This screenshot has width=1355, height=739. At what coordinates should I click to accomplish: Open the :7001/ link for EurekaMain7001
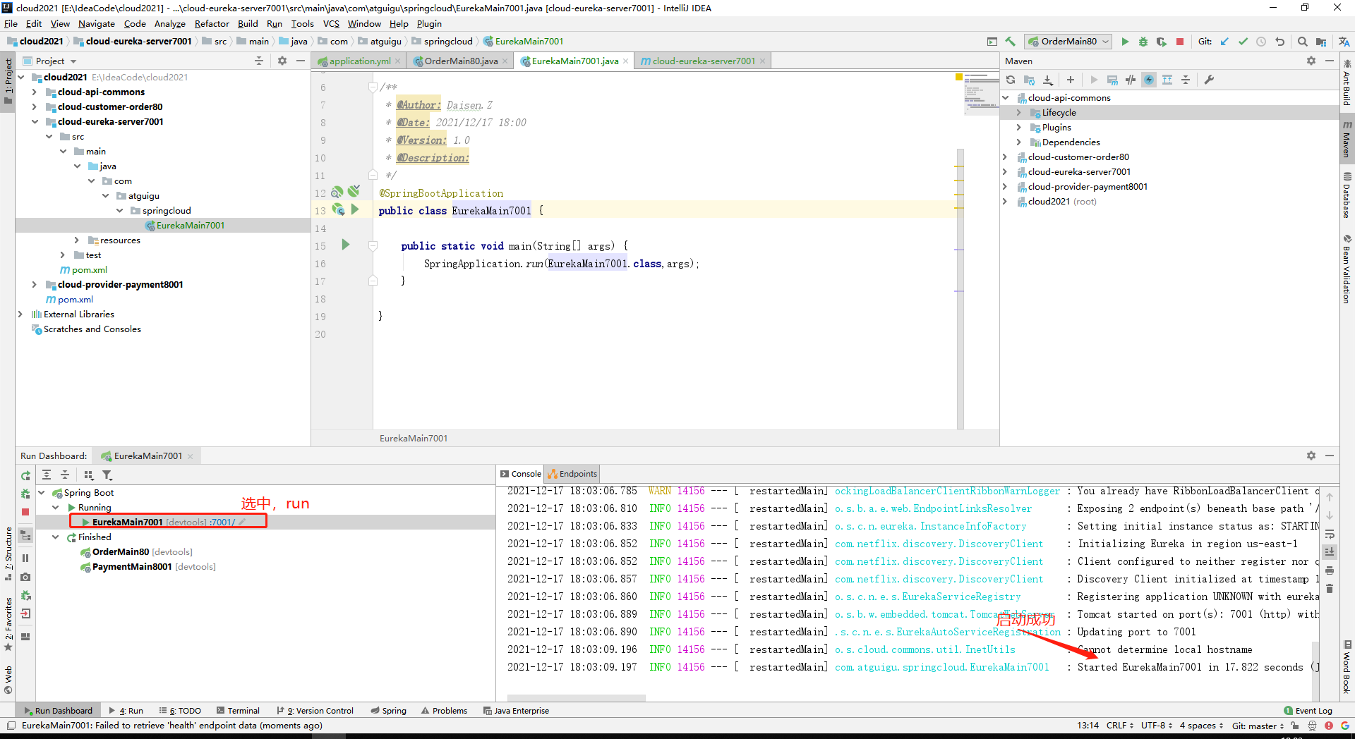(x=222, y=523)
